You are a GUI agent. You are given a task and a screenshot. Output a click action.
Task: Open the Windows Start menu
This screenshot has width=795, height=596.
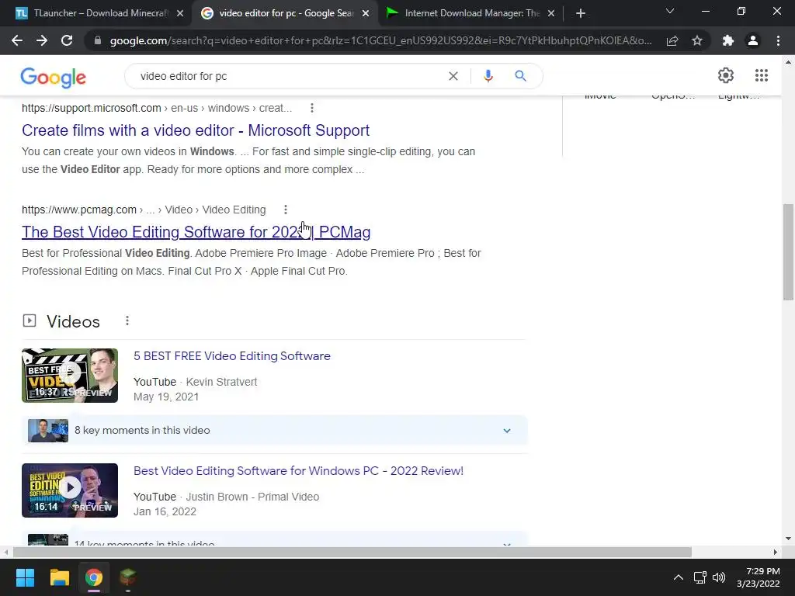[25, 577]
